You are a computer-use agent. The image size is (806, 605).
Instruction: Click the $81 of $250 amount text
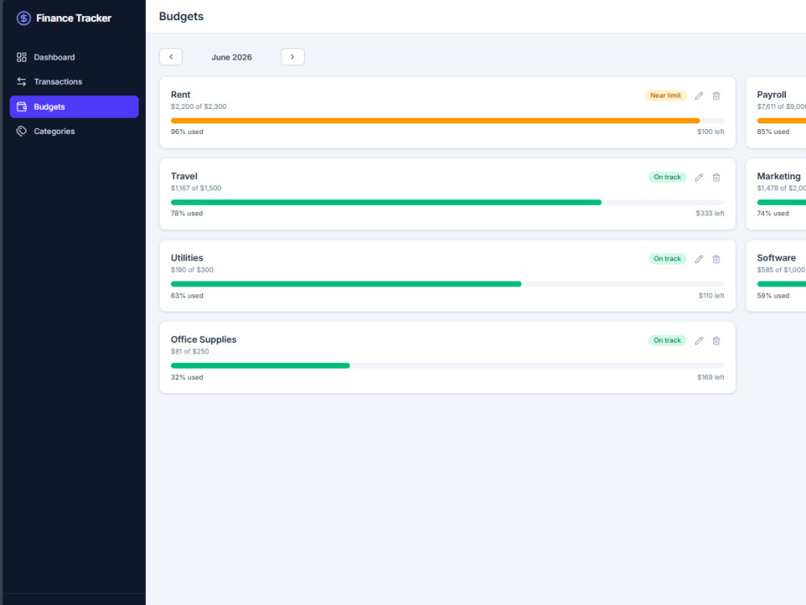(x=190, y=352)
